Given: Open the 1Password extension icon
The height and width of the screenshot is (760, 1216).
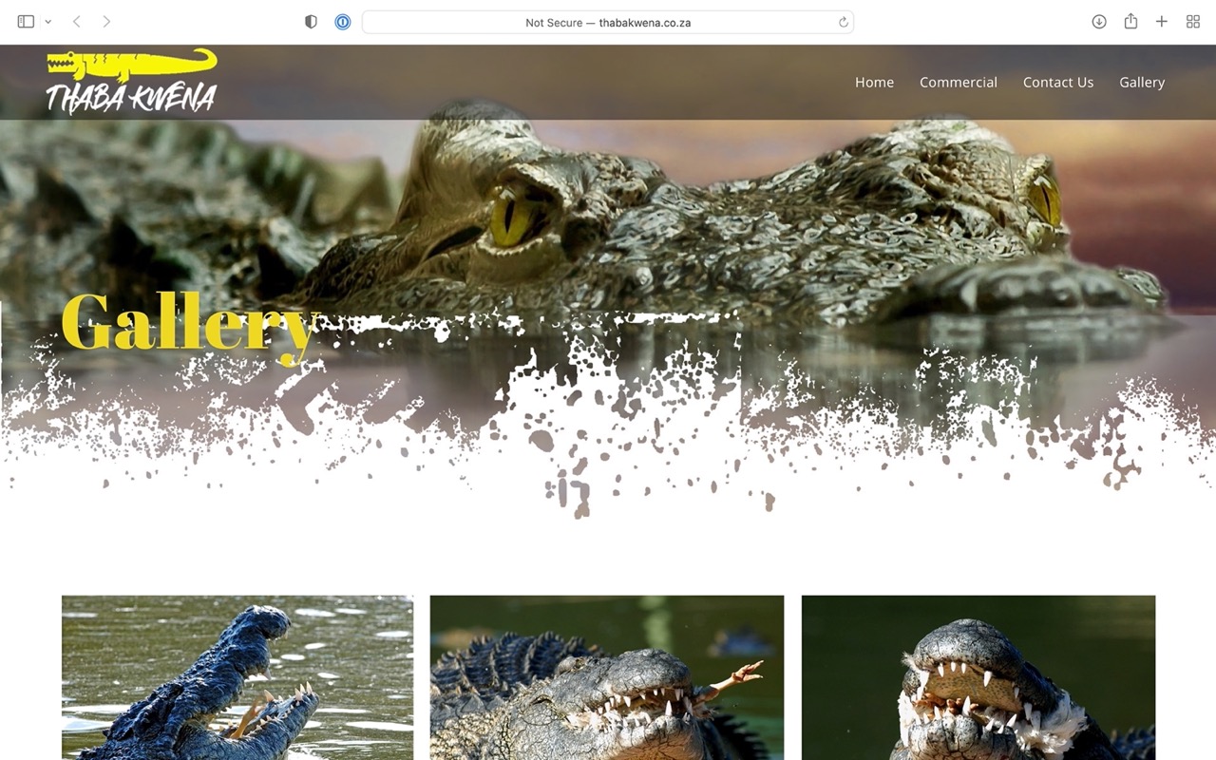Looking at the screenshot, I should point(343,22).
